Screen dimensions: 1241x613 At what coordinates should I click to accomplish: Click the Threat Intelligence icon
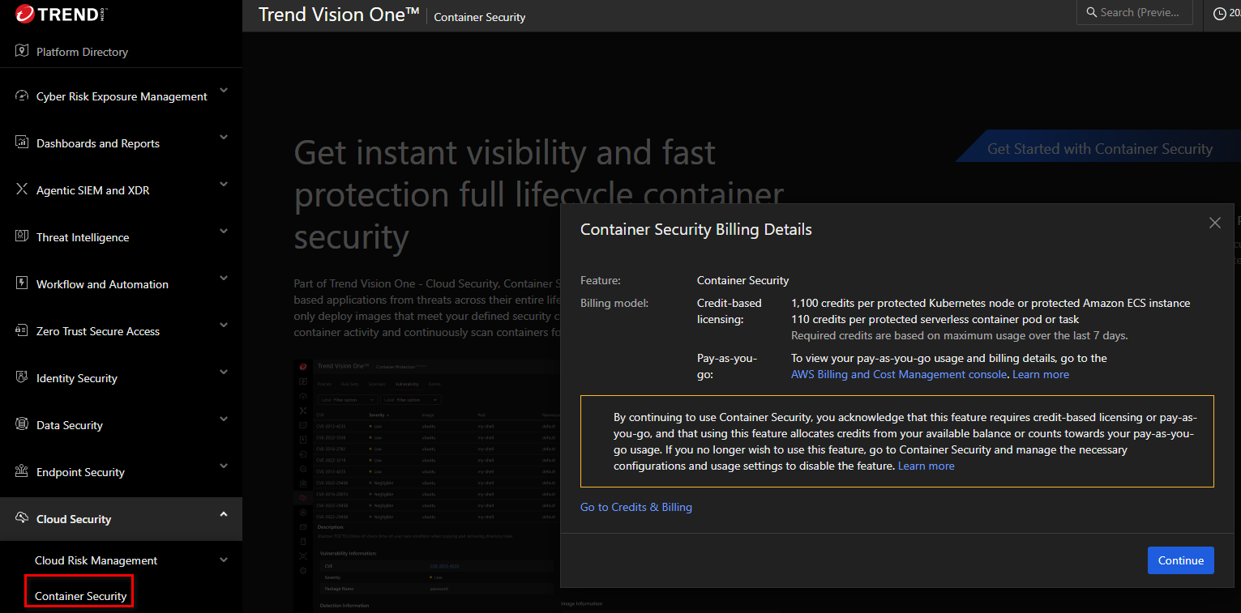pyautogui.click(x=22, y=237)
